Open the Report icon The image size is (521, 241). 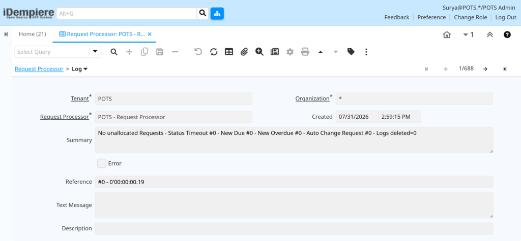click(x=275, y=52)
